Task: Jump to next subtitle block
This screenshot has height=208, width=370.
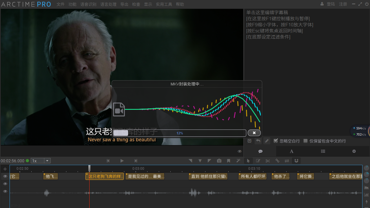Action: coord(136,160)
